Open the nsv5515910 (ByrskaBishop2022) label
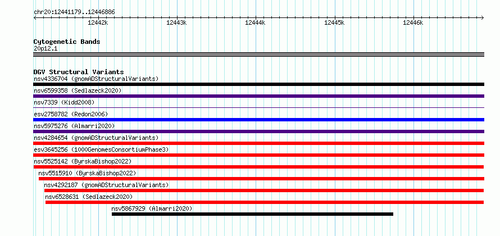 [x=87, y=173]
